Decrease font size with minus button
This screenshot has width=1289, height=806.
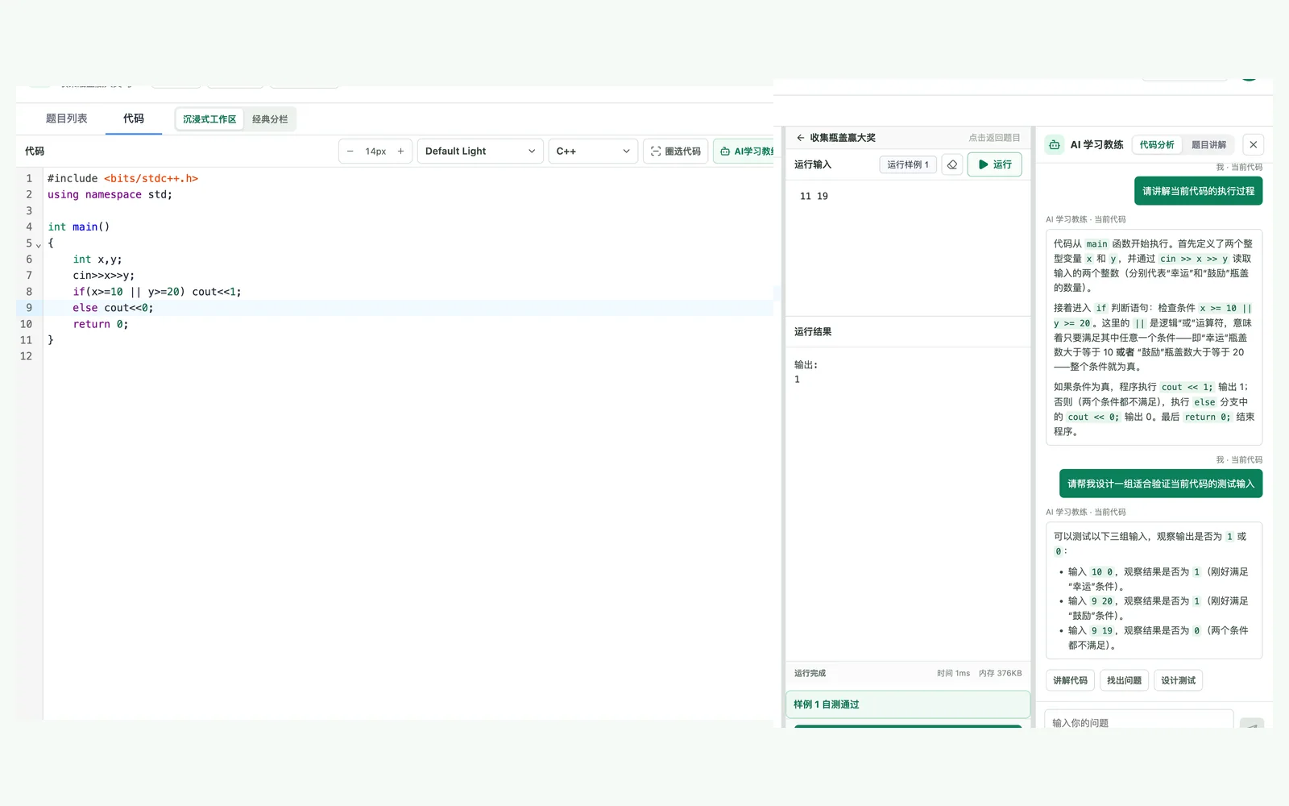350,152
